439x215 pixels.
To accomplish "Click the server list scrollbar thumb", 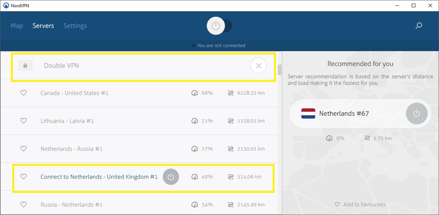I will point(280,70).
